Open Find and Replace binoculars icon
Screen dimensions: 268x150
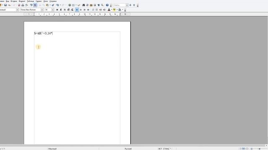pyautogui.click(x=84, y=5)
